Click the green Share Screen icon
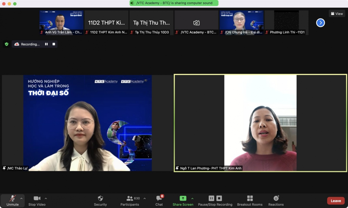This screenshot has height=208, width=348. (x=183, y=198)
